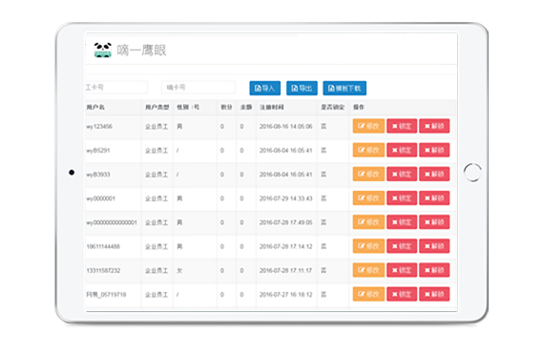Click the 积分 column header
Viewport: 544px width, 353px height.
[x=226, y=107]
